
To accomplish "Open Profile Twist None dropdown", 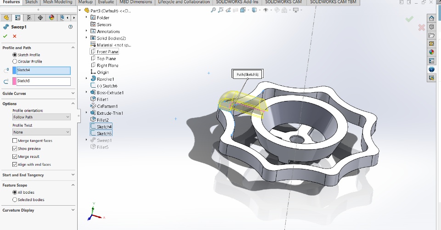I will click(x=41, y=132).
